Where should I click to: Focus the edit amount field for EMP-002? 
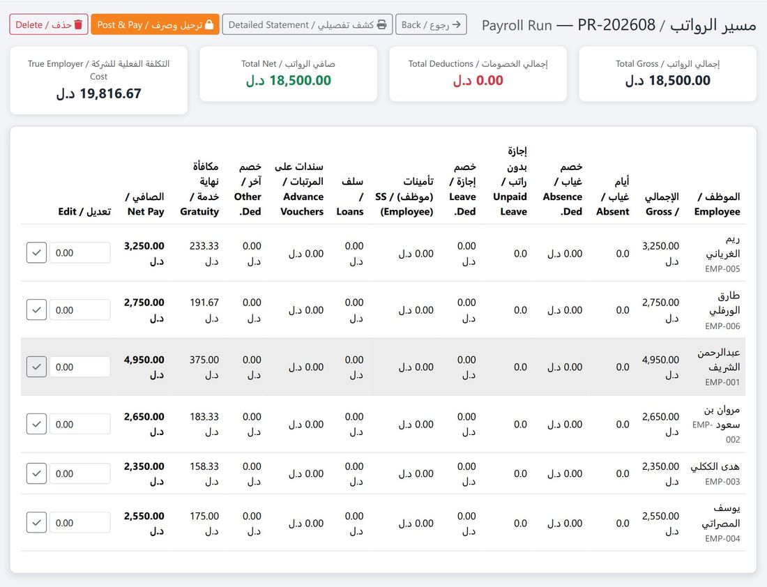(x=79, y=424)
